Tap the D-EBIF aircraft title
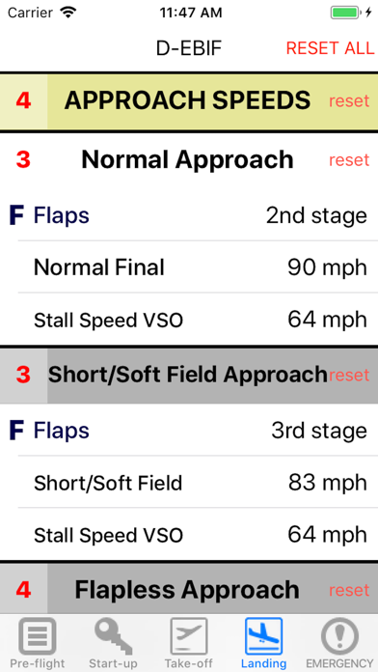The height and width of the screenshot is (672, 378). click(x=189, y=48)
